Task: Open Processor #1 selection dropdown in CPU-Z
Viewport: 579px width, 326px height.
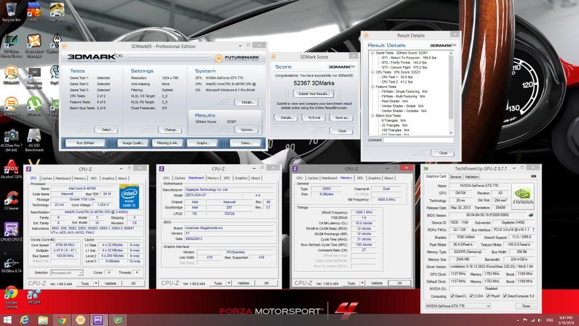Action: click(67, 273)
